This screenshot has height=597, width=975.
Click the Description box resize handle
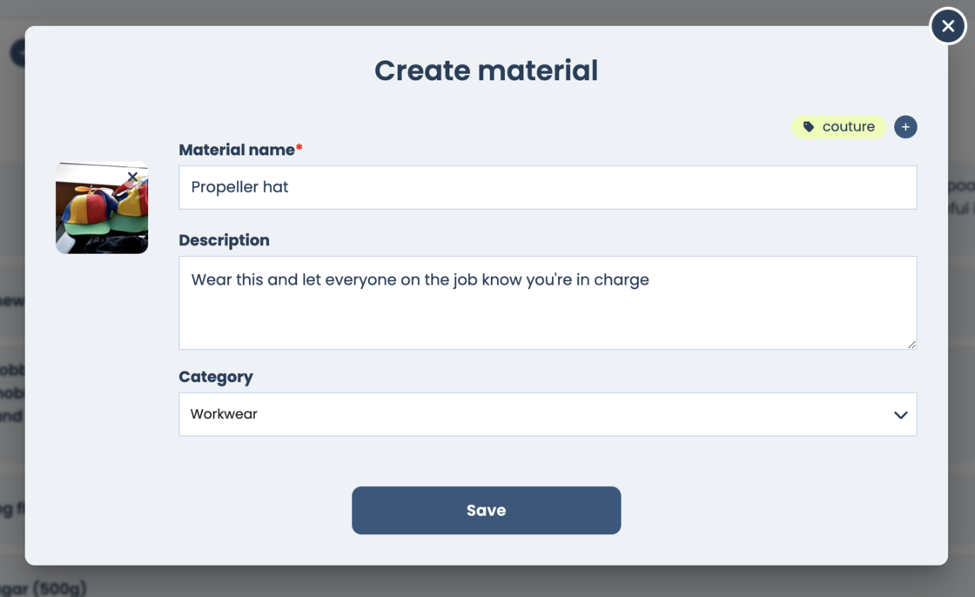point(911,345)
